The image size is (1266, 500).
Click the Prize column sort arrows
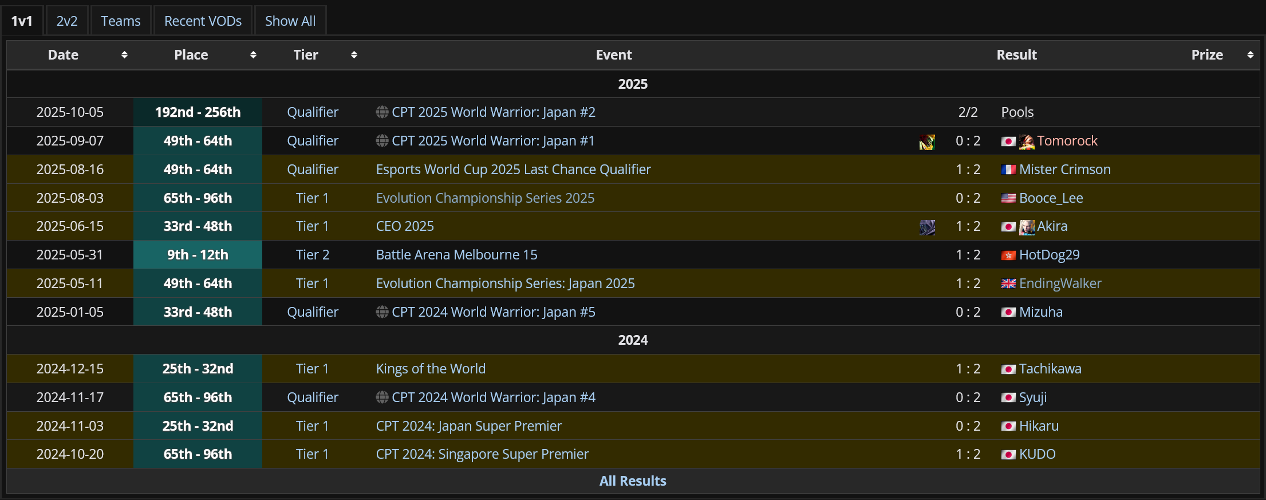pyautogui.click(x=1250, y=55)
